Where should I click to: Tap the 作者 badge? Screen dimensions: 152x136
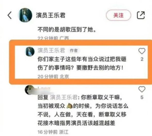point(74,50)
